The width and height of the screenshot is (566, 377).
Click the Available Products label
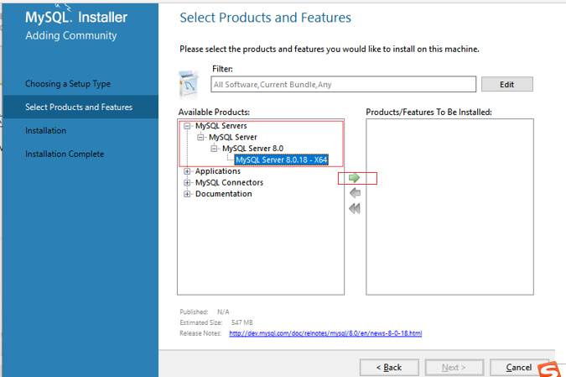pyautogui.click(x=214, y=112)
